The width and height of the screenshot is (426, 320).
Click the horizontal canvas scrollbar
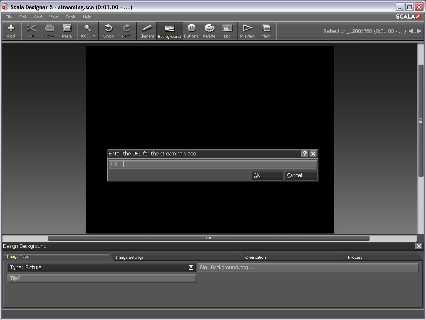(208, 238)
